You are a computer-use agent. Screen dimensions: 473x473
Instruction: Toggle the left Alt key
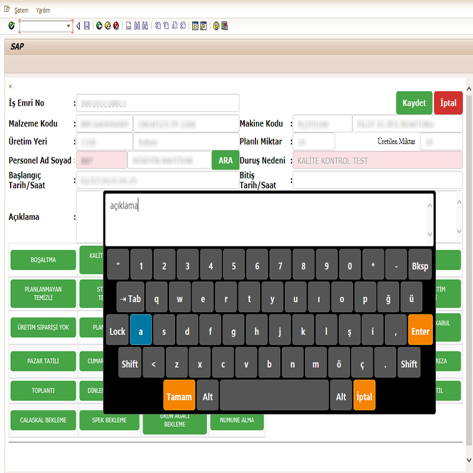pos(208,395)
